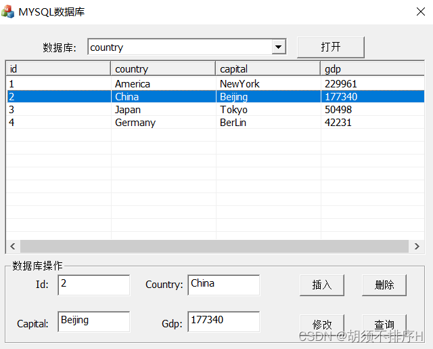The width and height of the screenshot is (433, 349).
Task: Click the 插入 (insert) button
Action: 322,285
